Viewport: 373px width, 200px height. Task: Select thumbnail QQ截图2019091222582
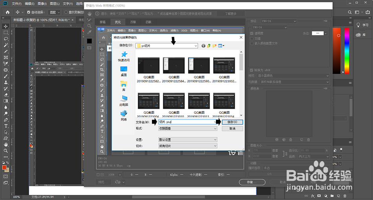(x=149, y=70)
